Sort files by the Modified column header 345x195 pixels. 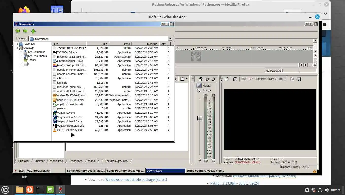146,44
